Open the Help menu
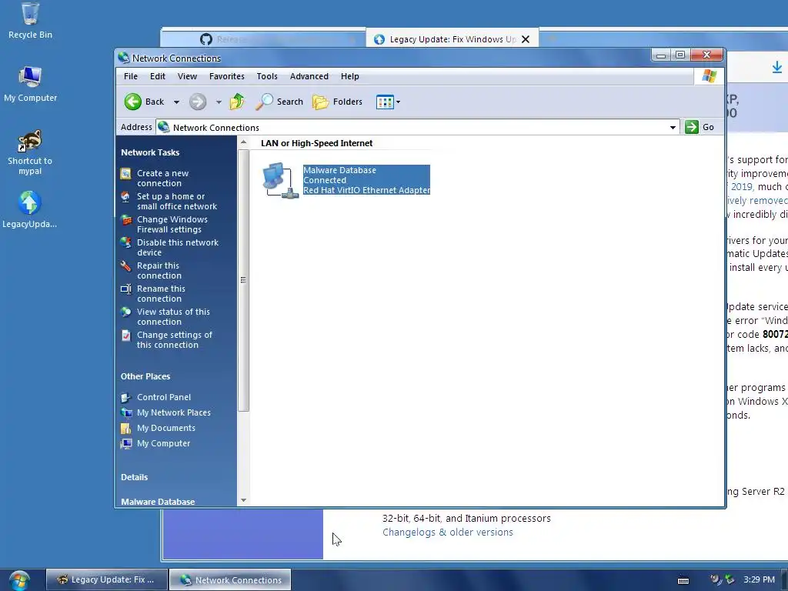This screenshot has height=591, width=788. tap(350, 76)
